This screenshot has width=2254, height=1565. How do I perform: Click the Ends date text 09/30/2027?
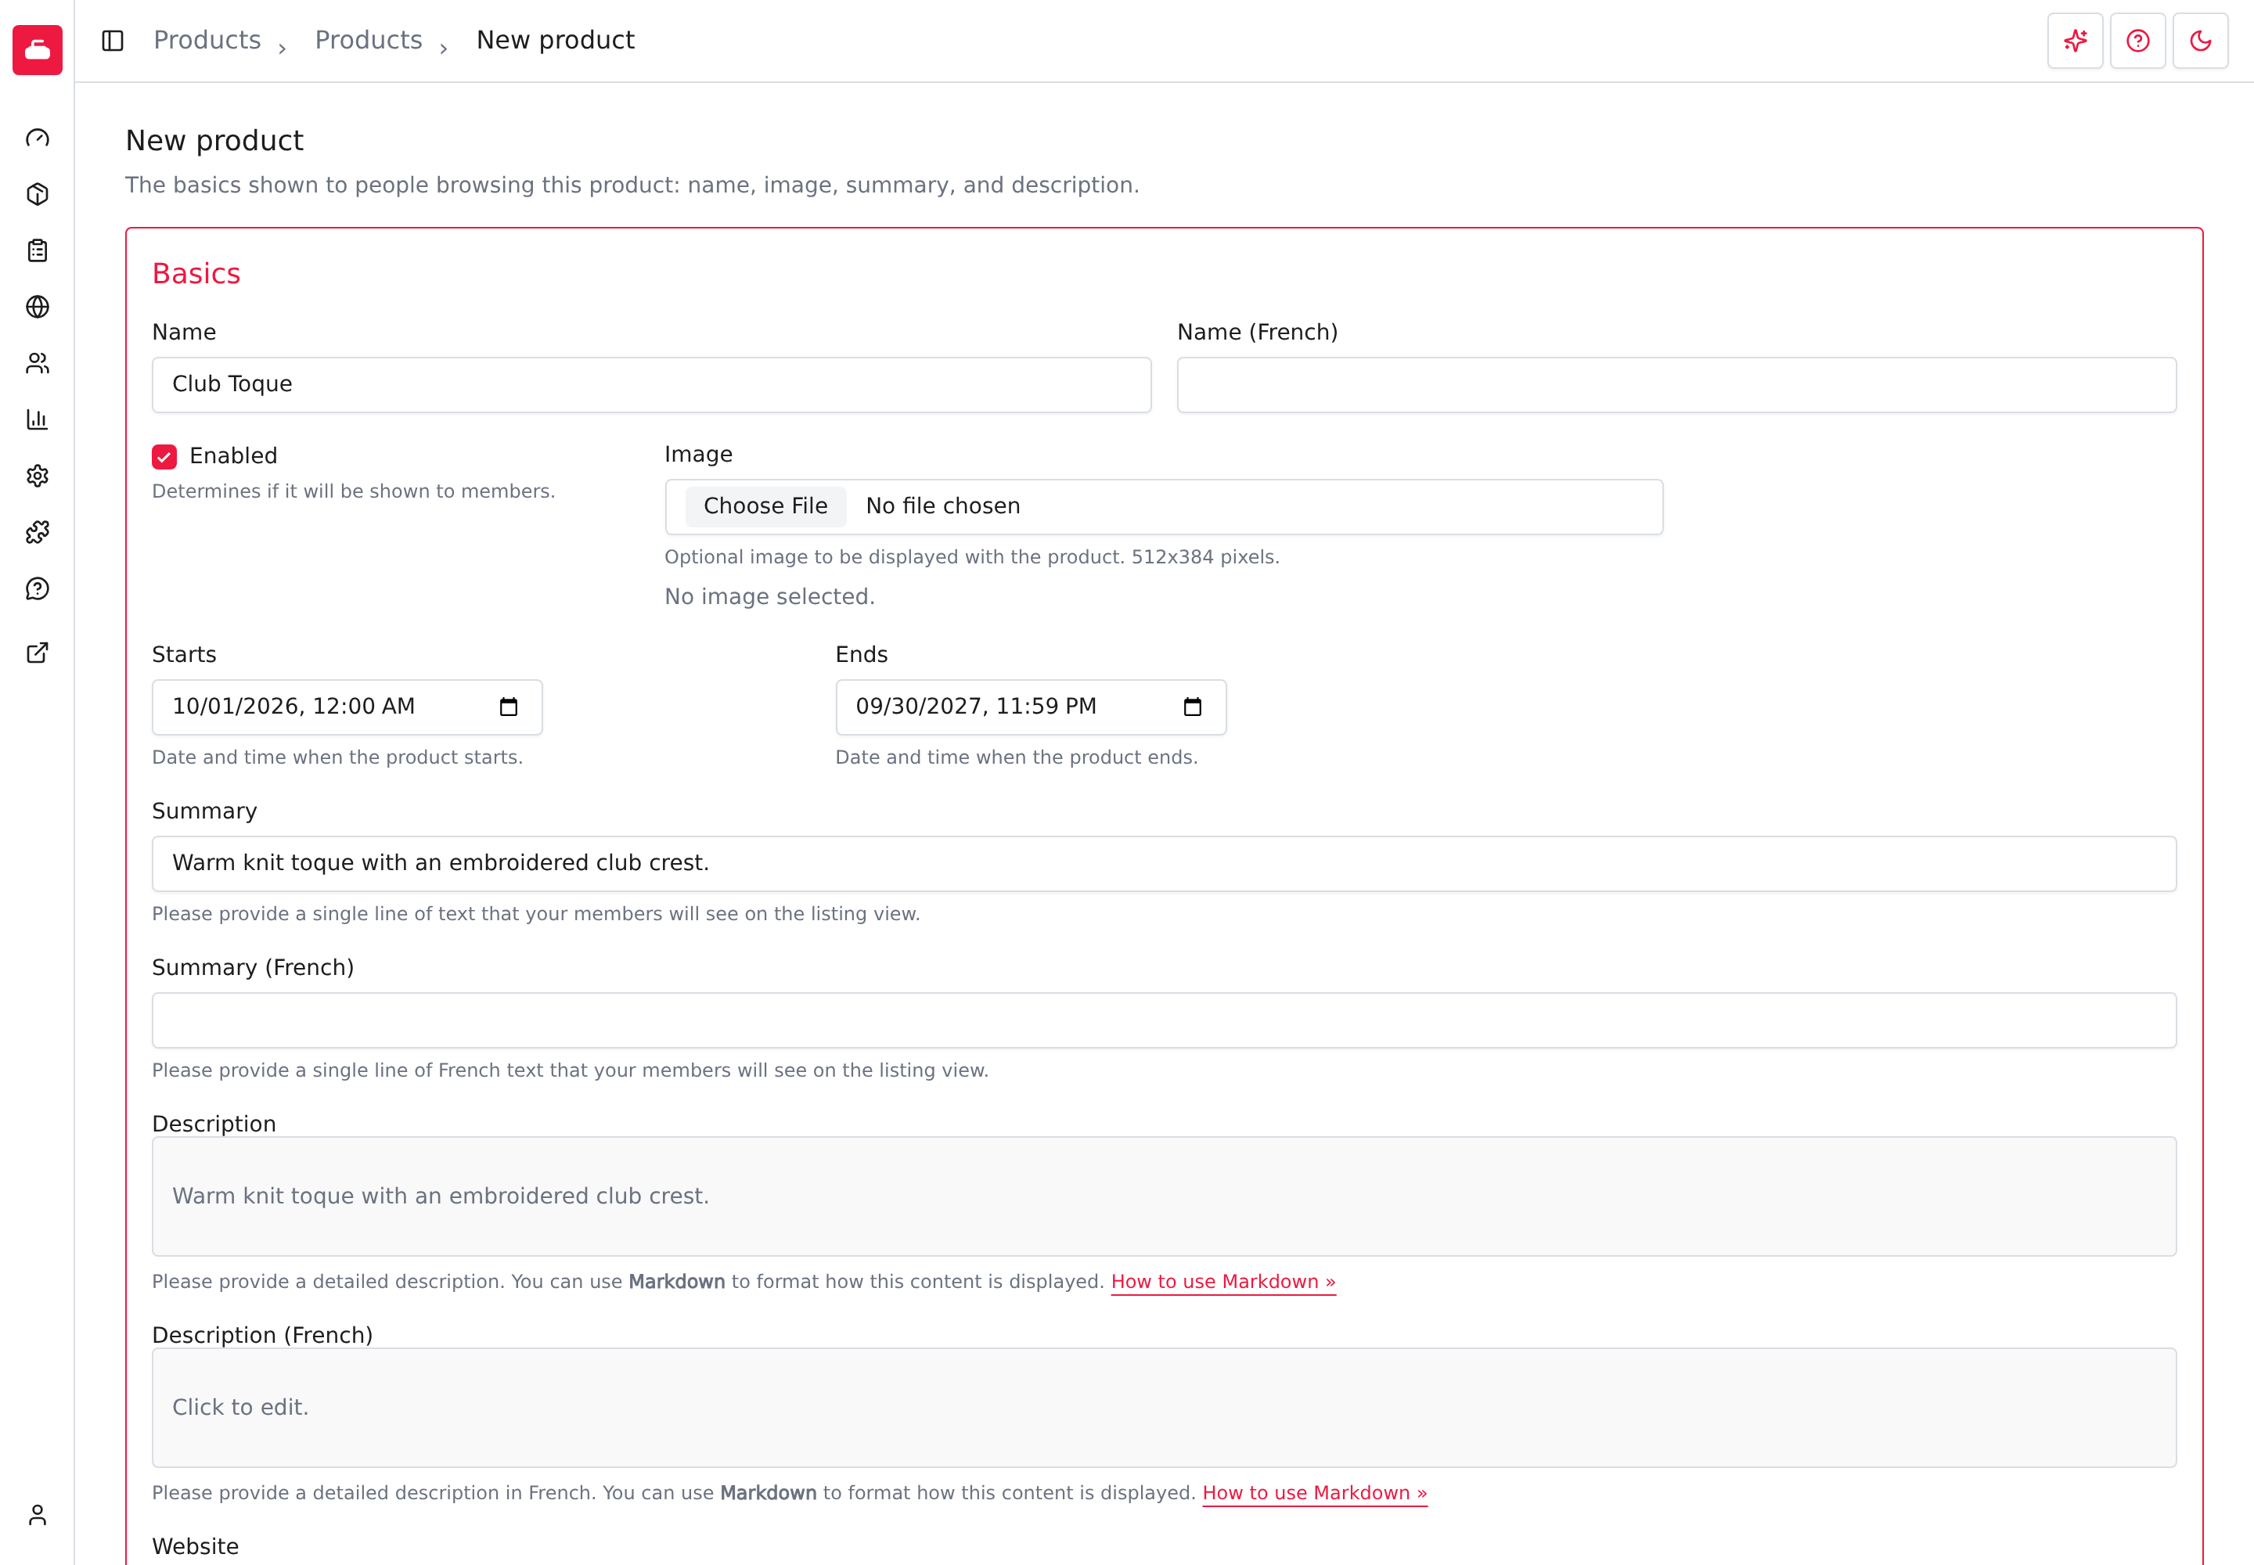[919, 707]
